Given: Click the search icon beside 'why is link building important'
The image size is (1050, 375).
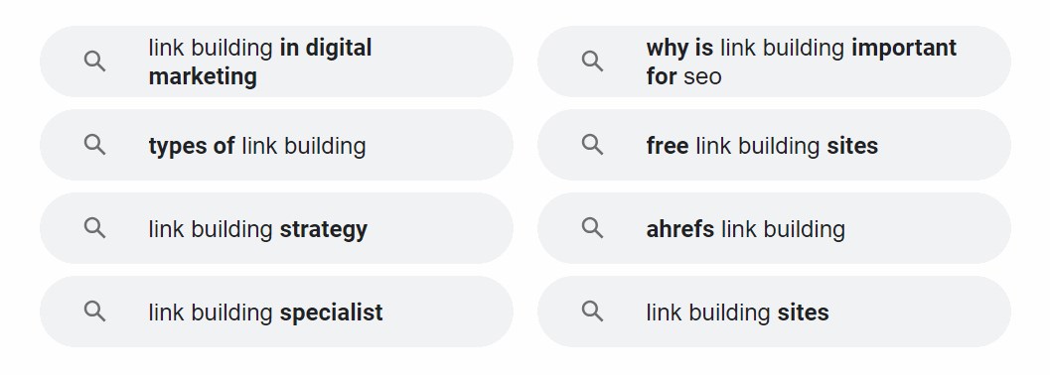Looking at the screenshot, I should point(592,62).
